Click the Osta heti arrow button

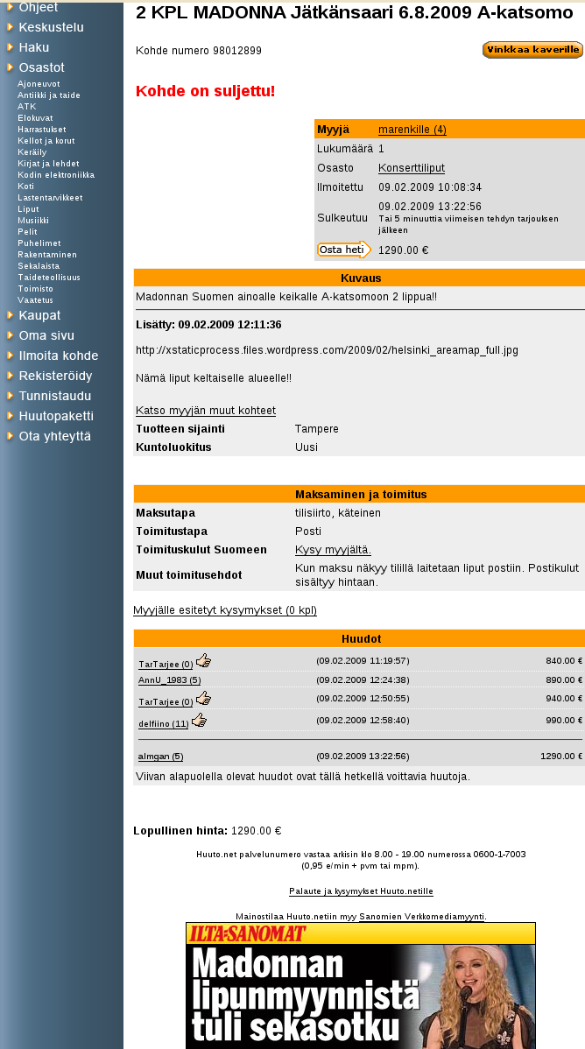click(343, 250)
